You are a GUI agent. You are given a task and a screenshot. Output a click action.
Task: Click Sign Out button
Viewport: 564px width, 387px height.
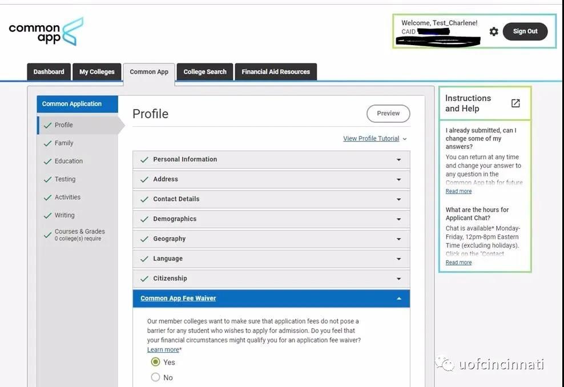(525, 31)
